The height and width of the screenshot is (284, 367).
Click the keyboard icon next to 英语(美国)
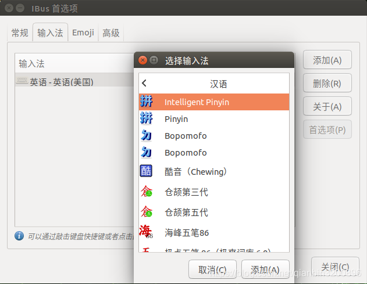[x=22, y=81]
